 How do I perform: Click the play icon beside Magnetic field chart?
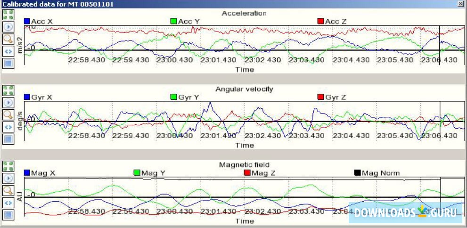[8, 178]
